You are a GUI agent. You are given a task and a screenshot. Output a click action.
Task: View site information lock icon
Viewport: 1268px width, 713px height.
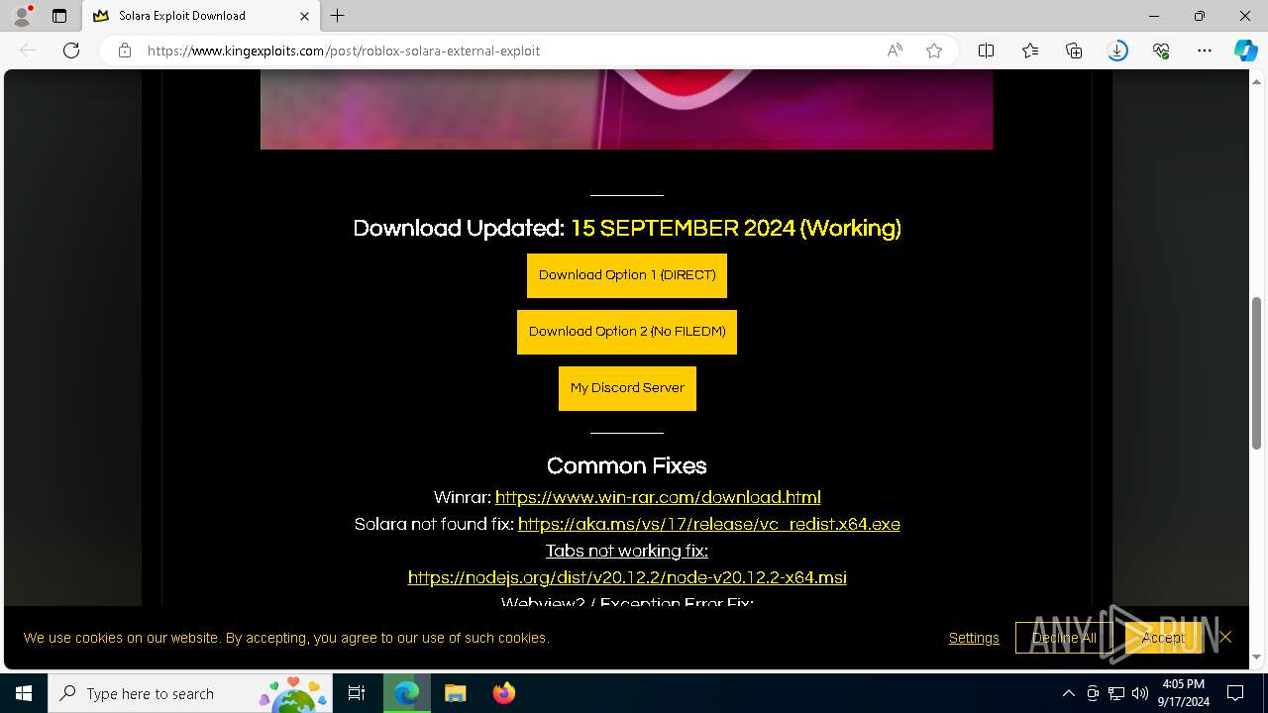click(x=125, y=51)
